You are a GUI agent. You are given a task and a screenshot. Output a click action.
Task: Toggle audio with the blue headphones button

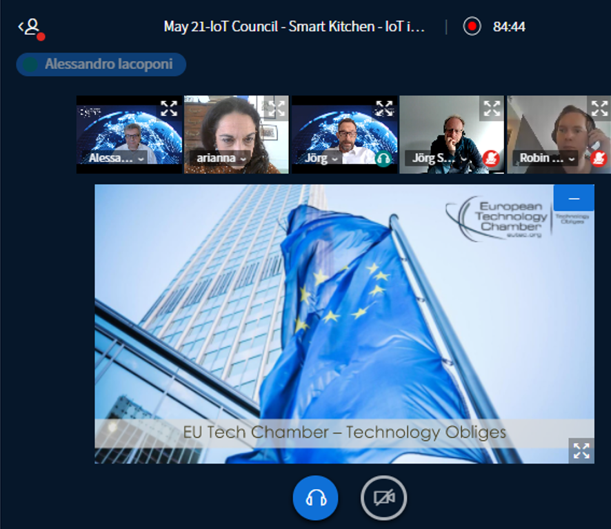(x=315, y=498)
